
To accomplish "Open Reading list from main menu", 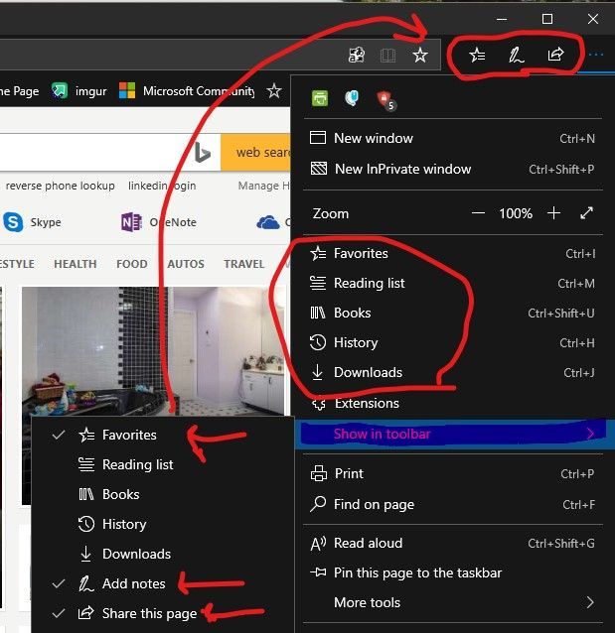I will (453, 284).
